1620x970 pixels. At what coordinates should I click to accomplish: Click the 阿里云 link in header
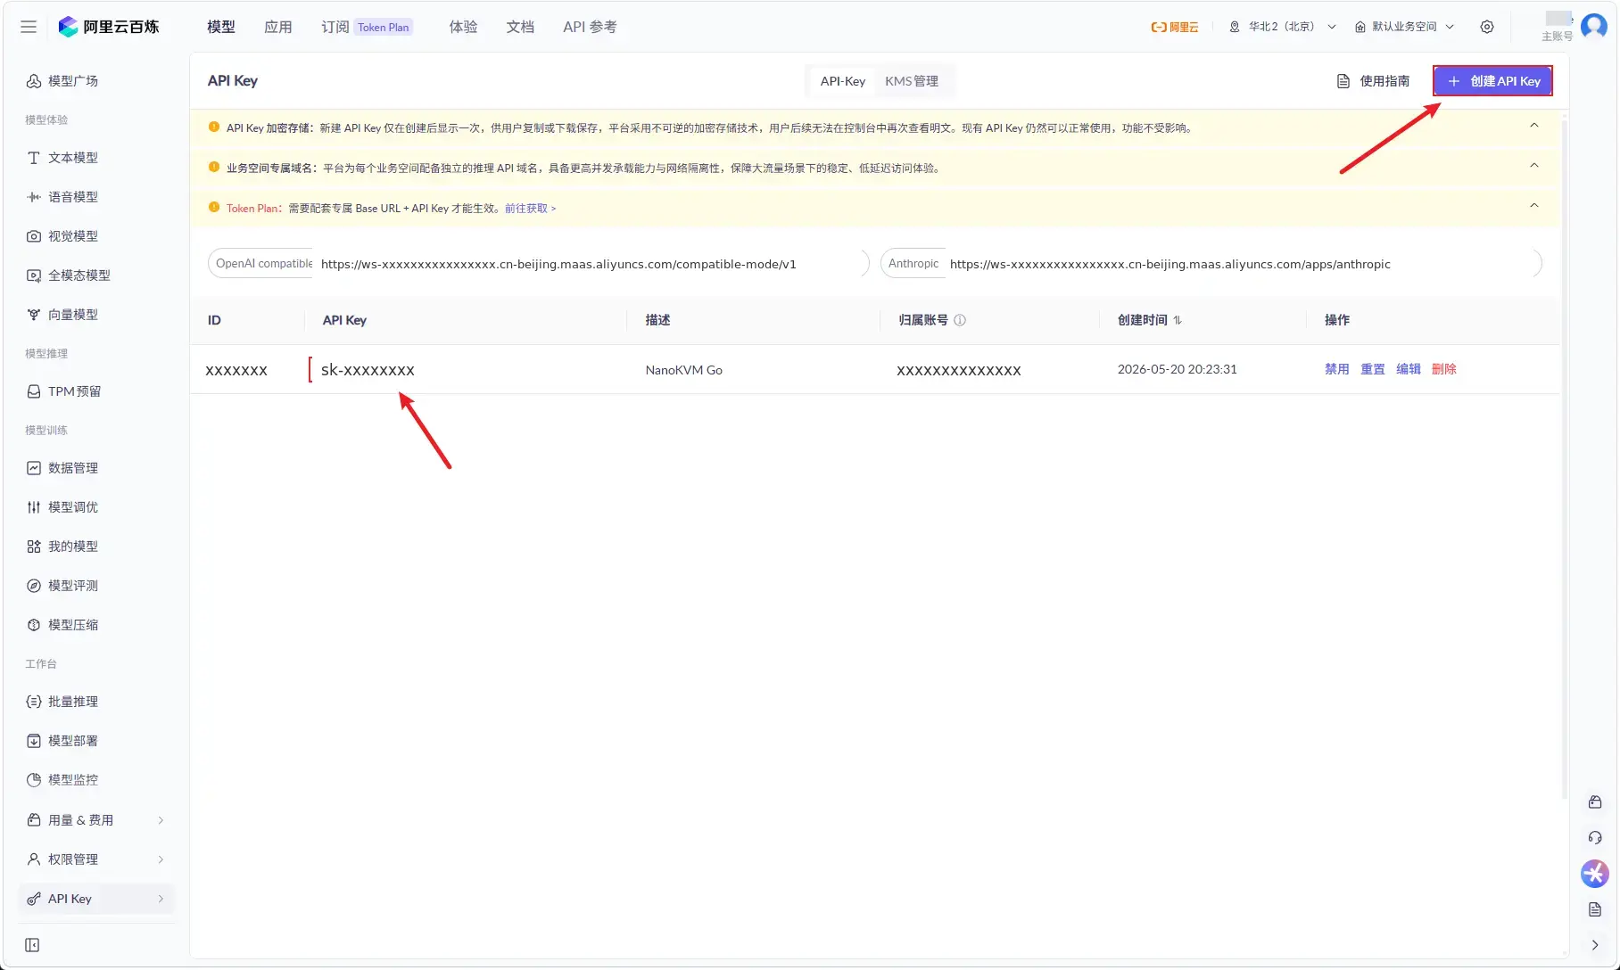[1175, 27]
